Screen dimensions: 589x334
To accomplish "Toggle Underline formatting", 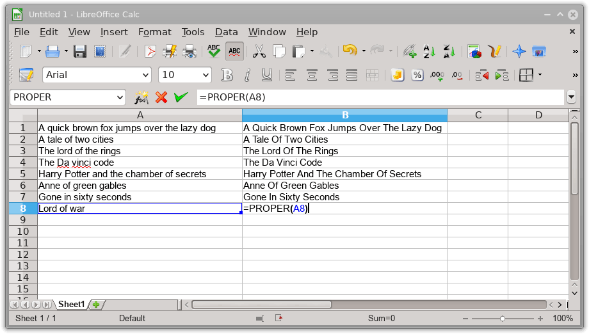I will 267,75.
